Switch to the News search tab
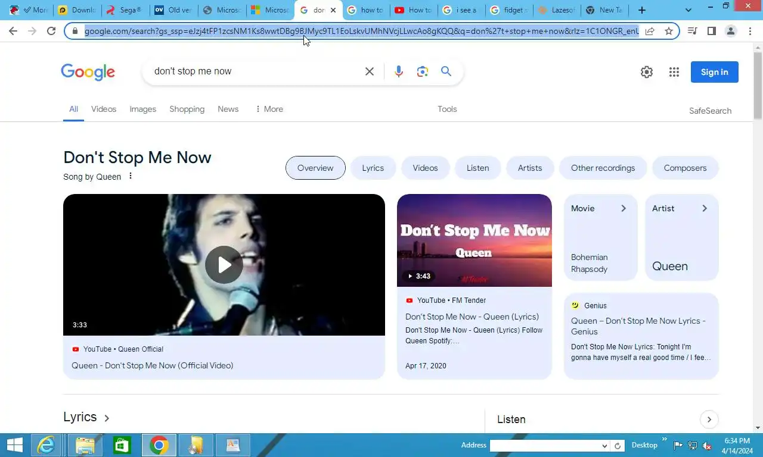Viewport: 763px width, 457px height. 228,109
